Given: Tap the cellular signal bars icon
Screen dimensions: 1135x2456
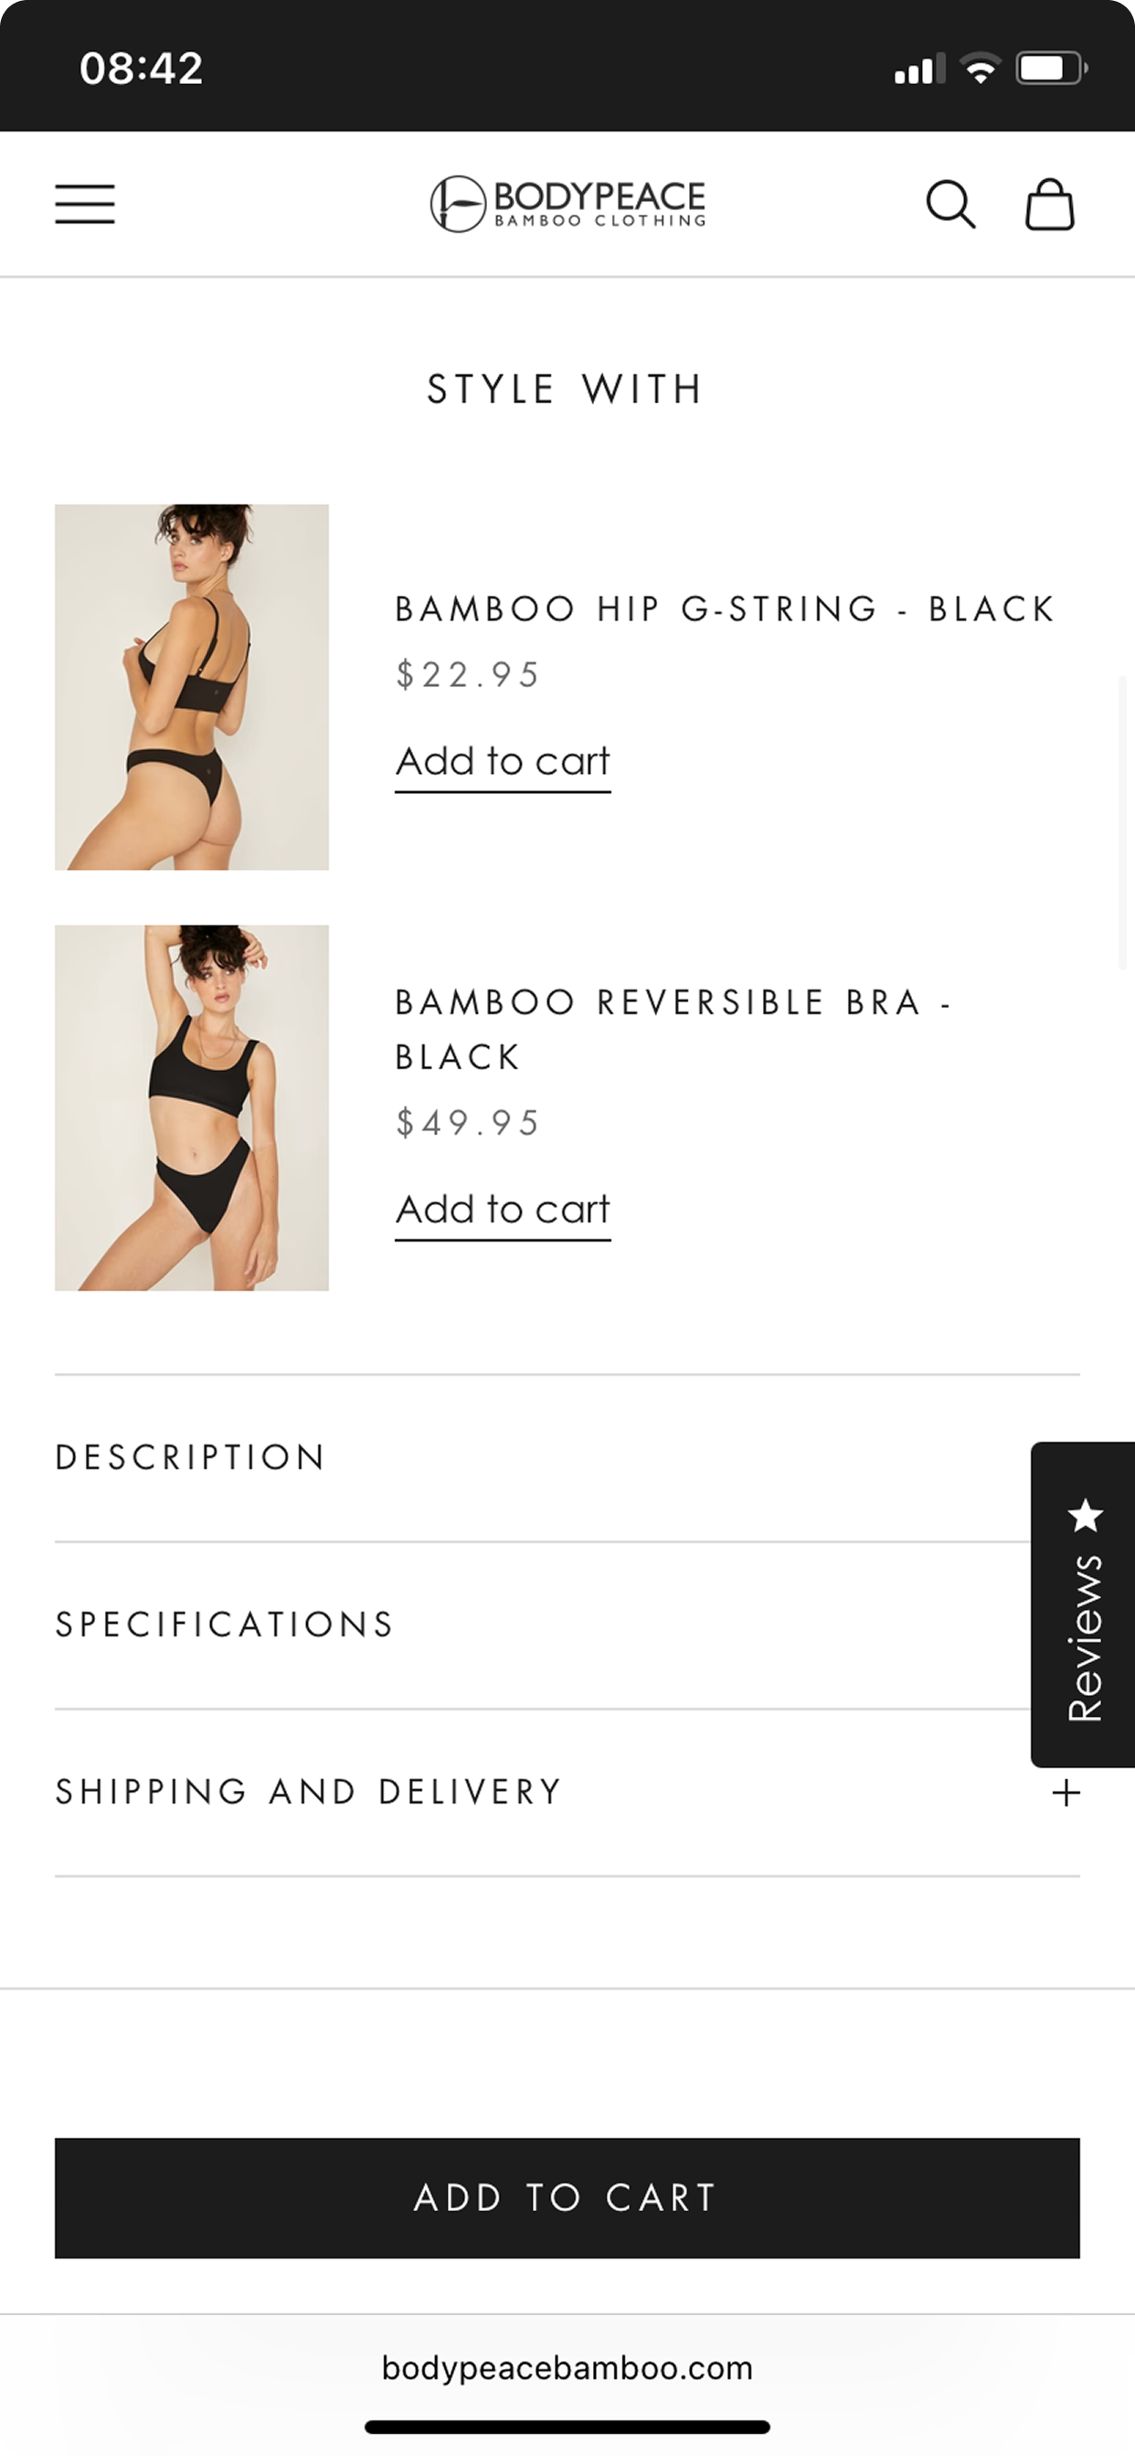Looking at the screenshot, I should click(x=919, y=69).
